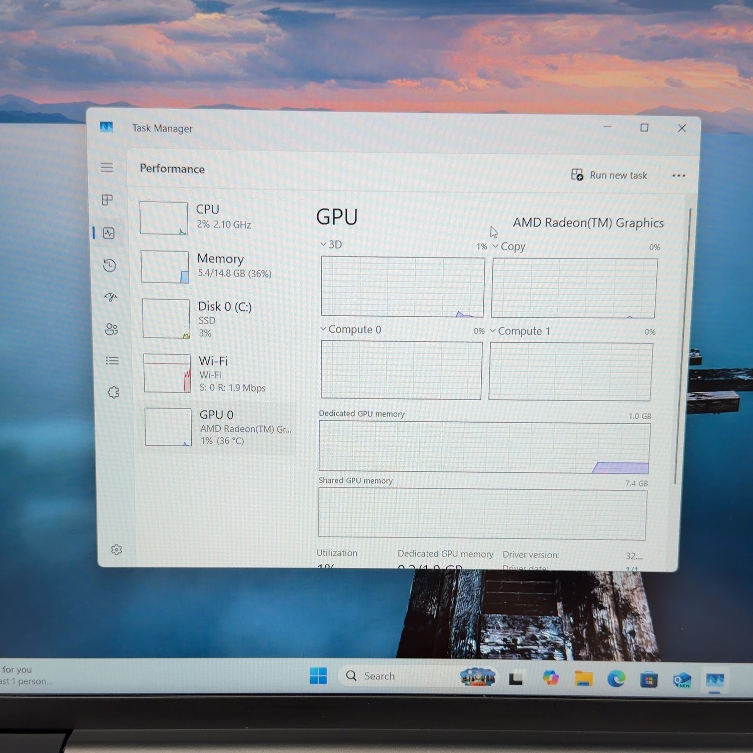The width and height of the screenshot is (753, 753).
Task: Open the Services page icon
Action: 113,392
